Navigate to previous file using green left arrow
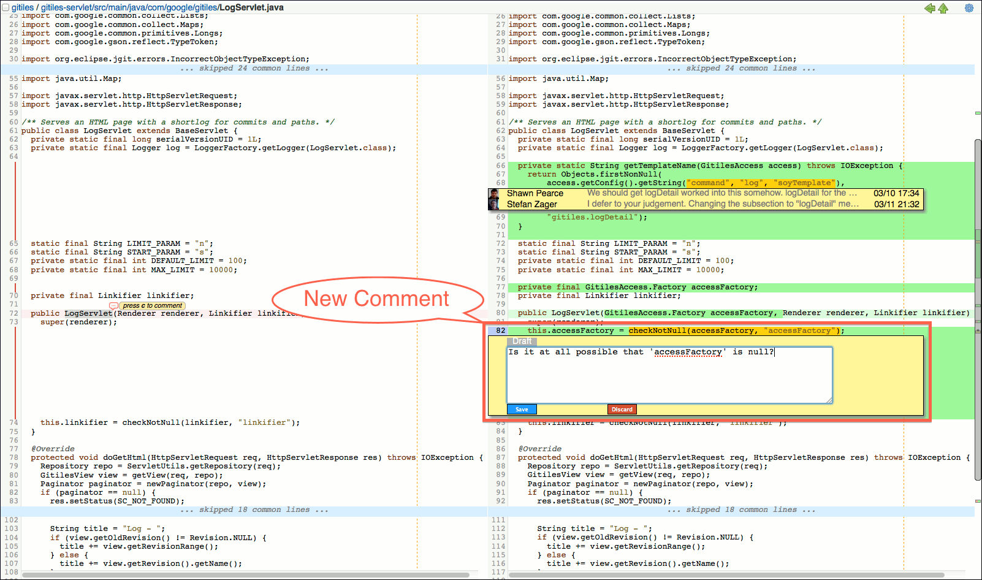 [929, 8]
